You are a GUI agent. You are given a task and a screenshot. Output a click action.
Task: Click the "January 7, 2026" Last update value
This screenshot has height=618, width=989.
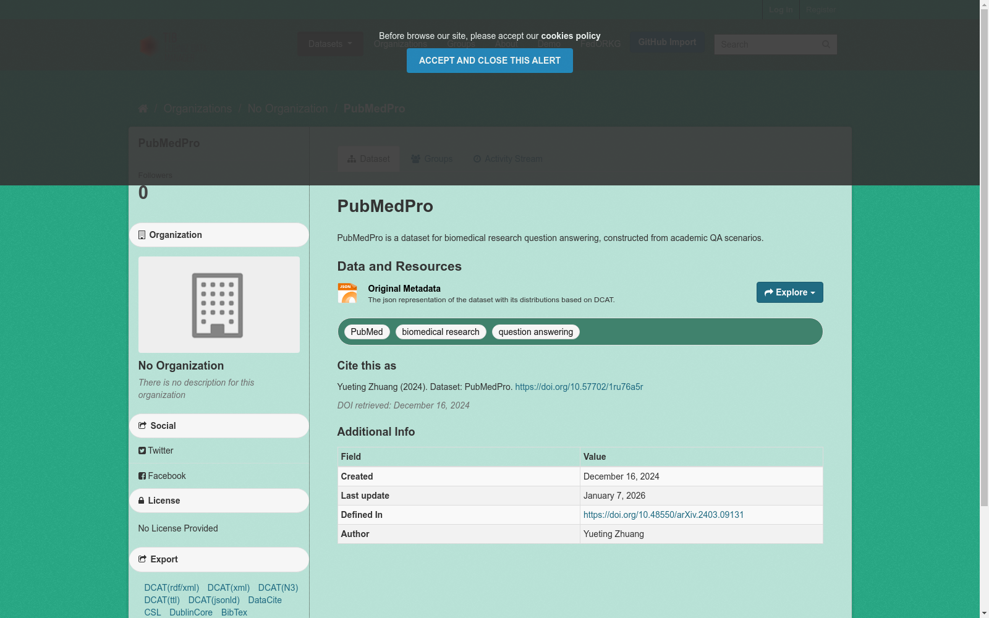pos(614,496)
